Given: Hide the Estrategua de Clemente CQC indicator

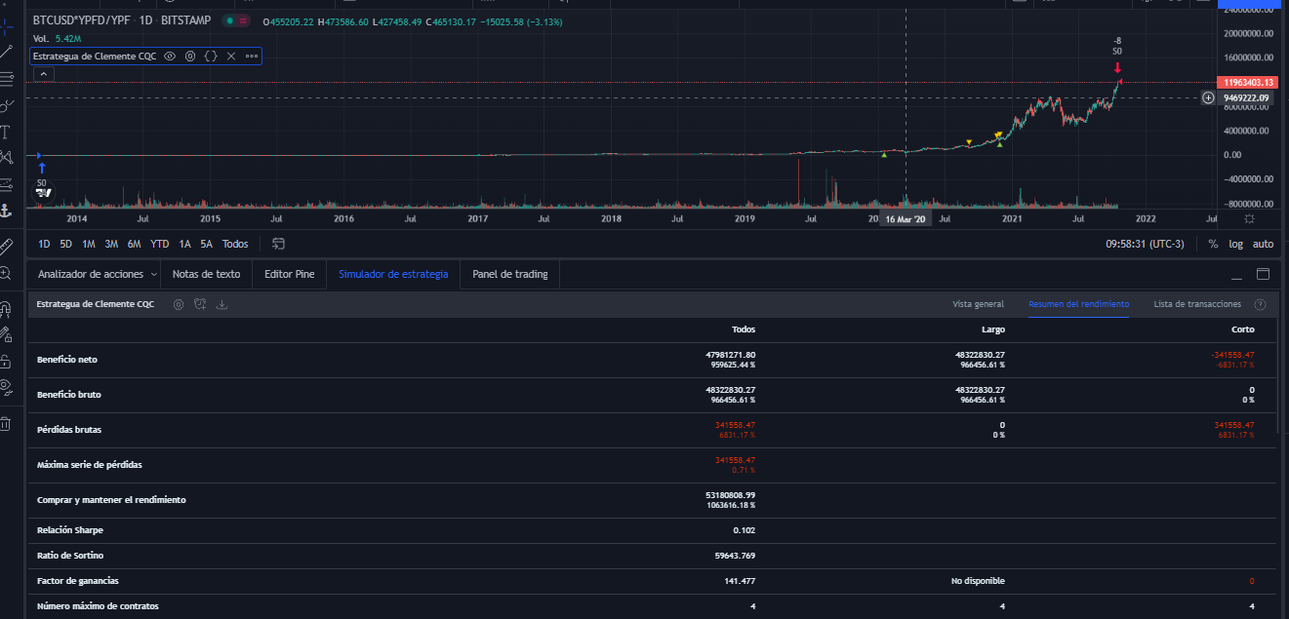Looking at the screenshot, I should pyautogui.click(x=170, y=57).
